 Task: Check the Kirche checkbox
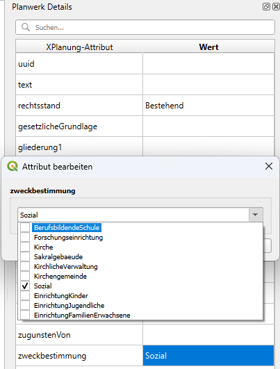25,247
